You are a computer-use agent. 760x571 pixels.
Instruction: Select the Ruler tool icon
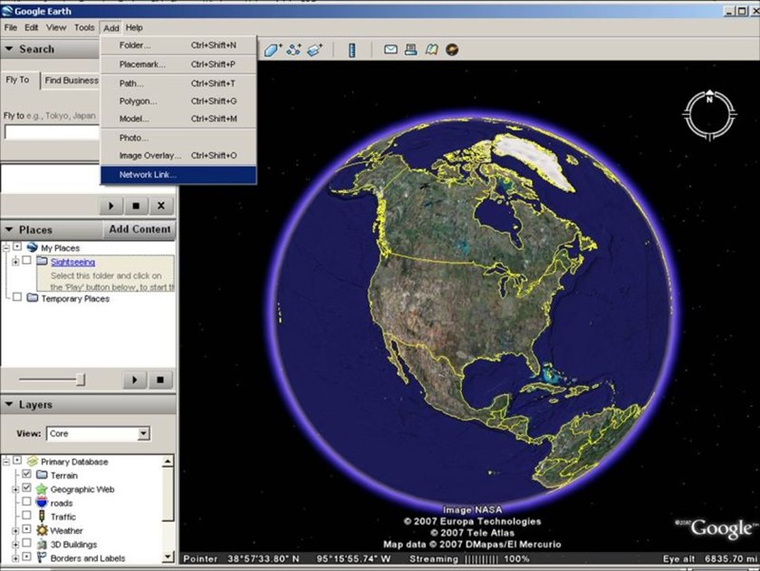[x=352, y=50]
